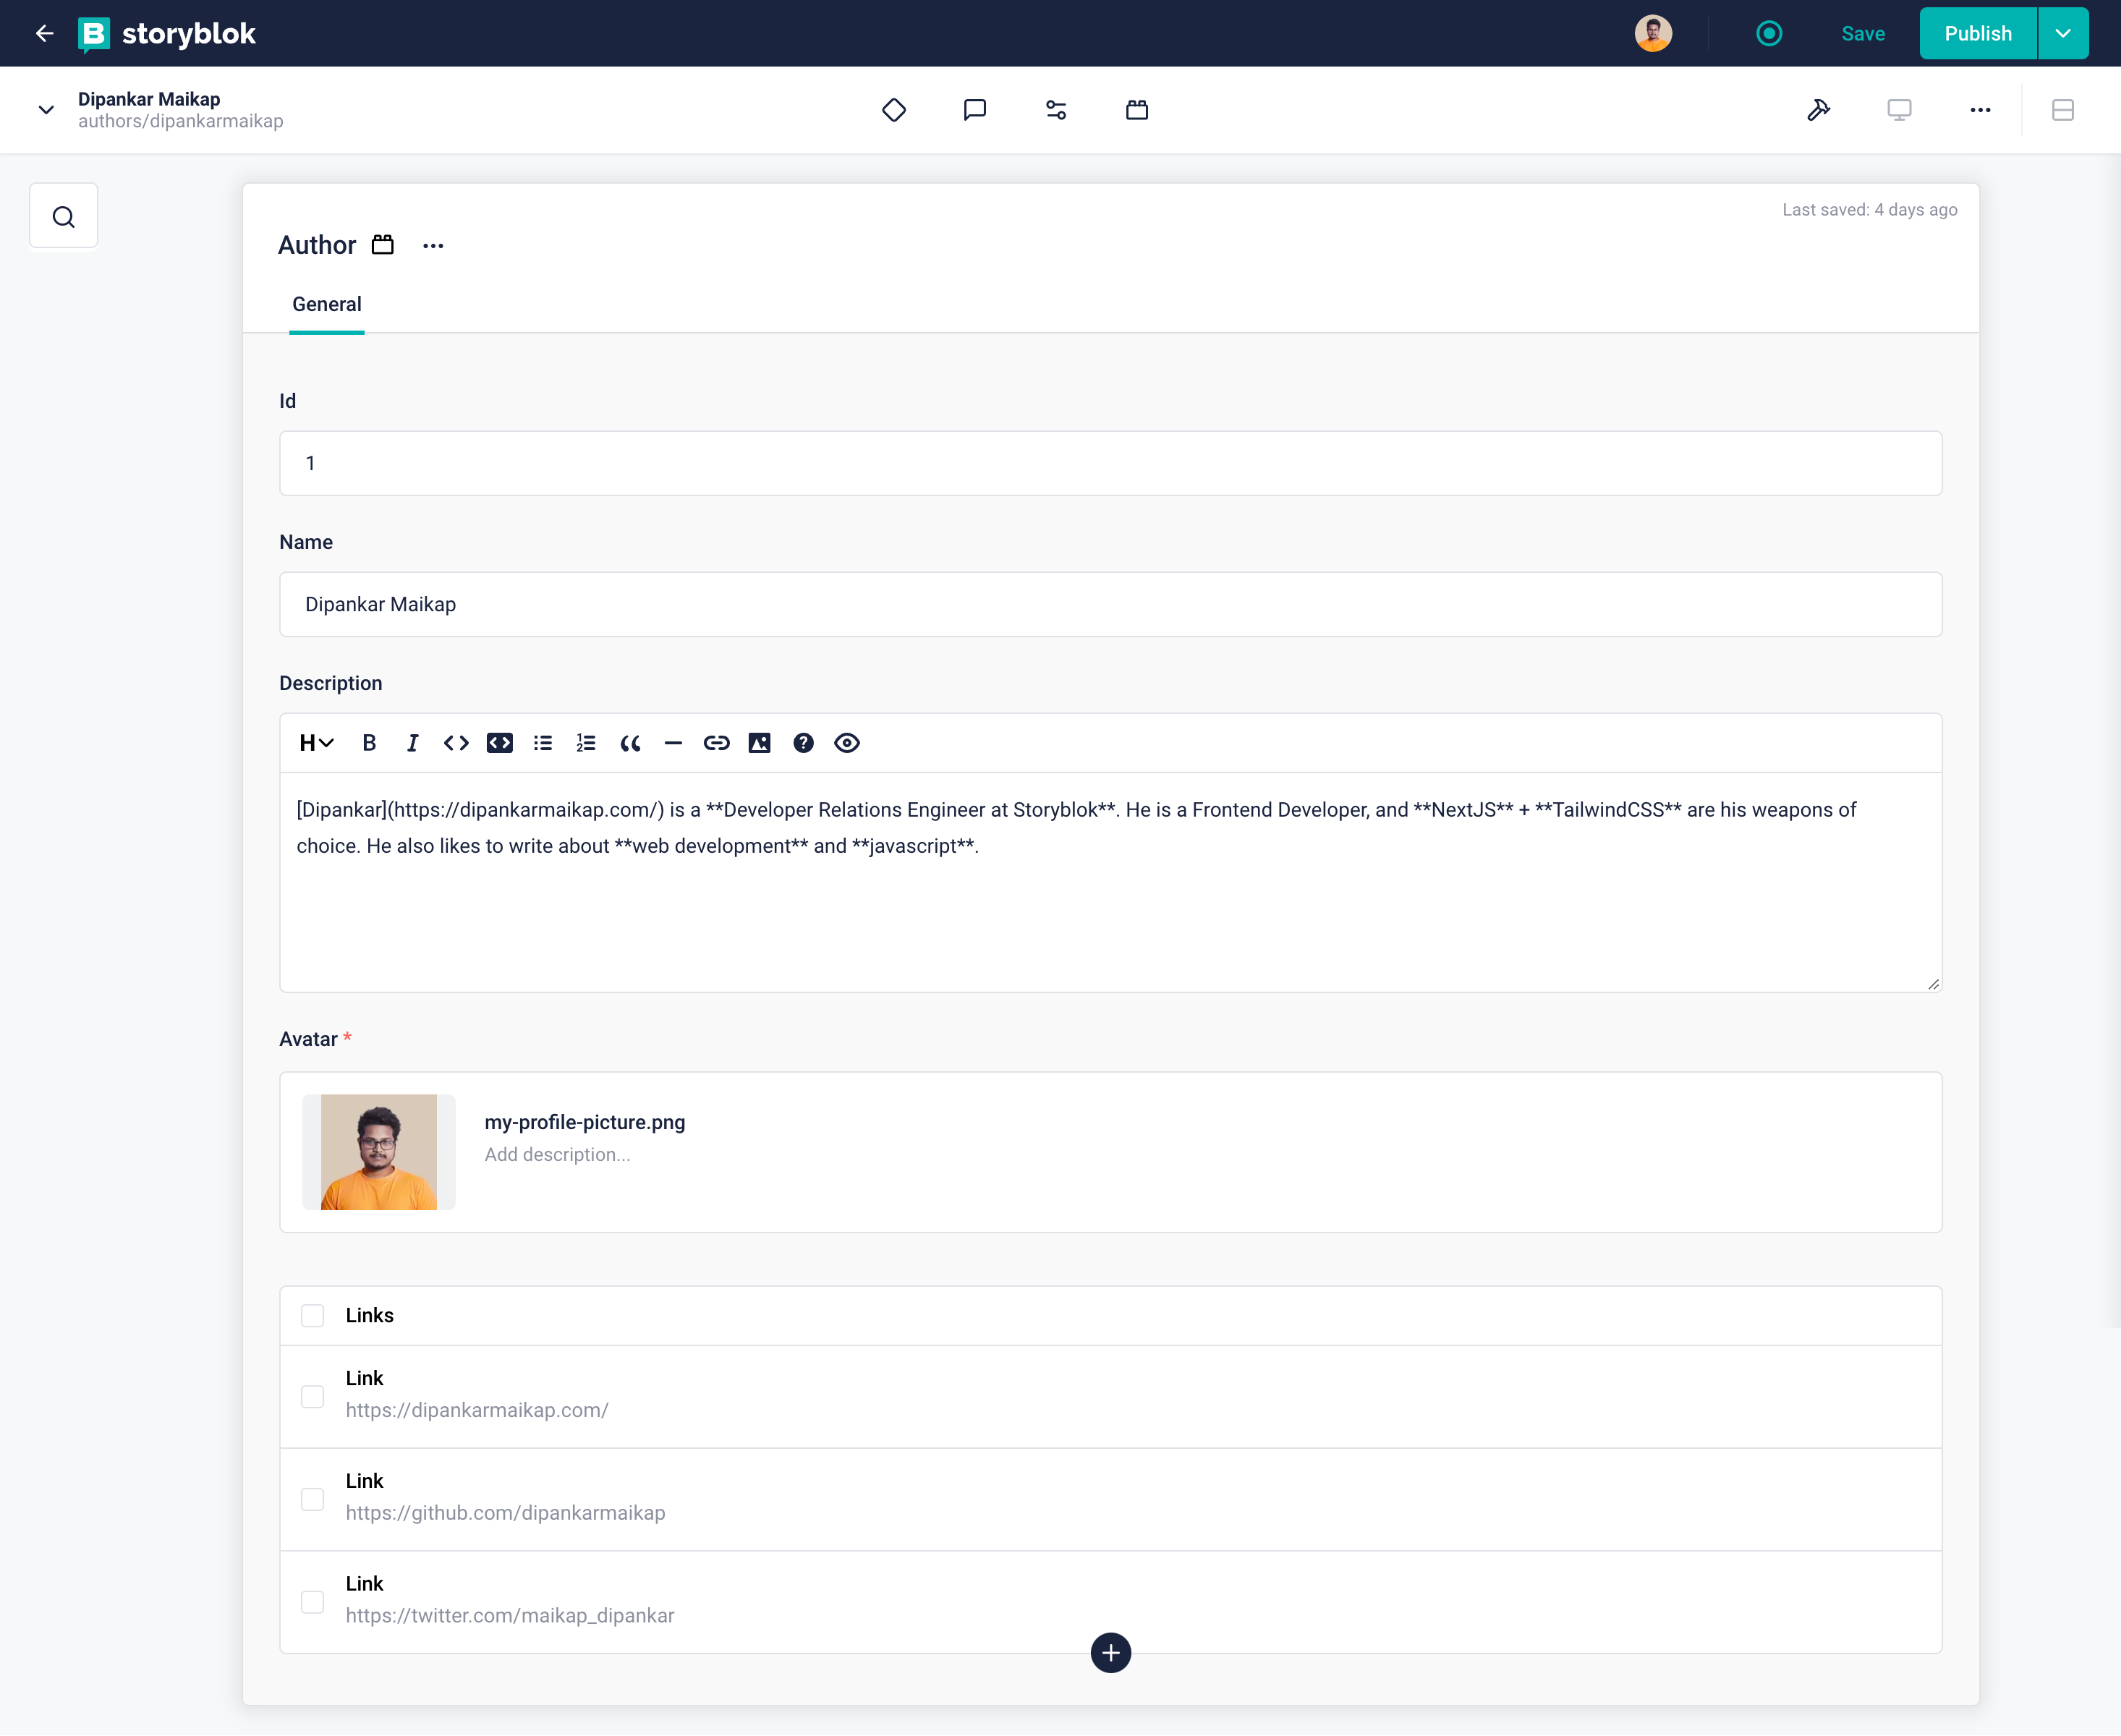Click the hammer tools icon
This screenshot has width=2121, height=1736.
[1818, 110]
